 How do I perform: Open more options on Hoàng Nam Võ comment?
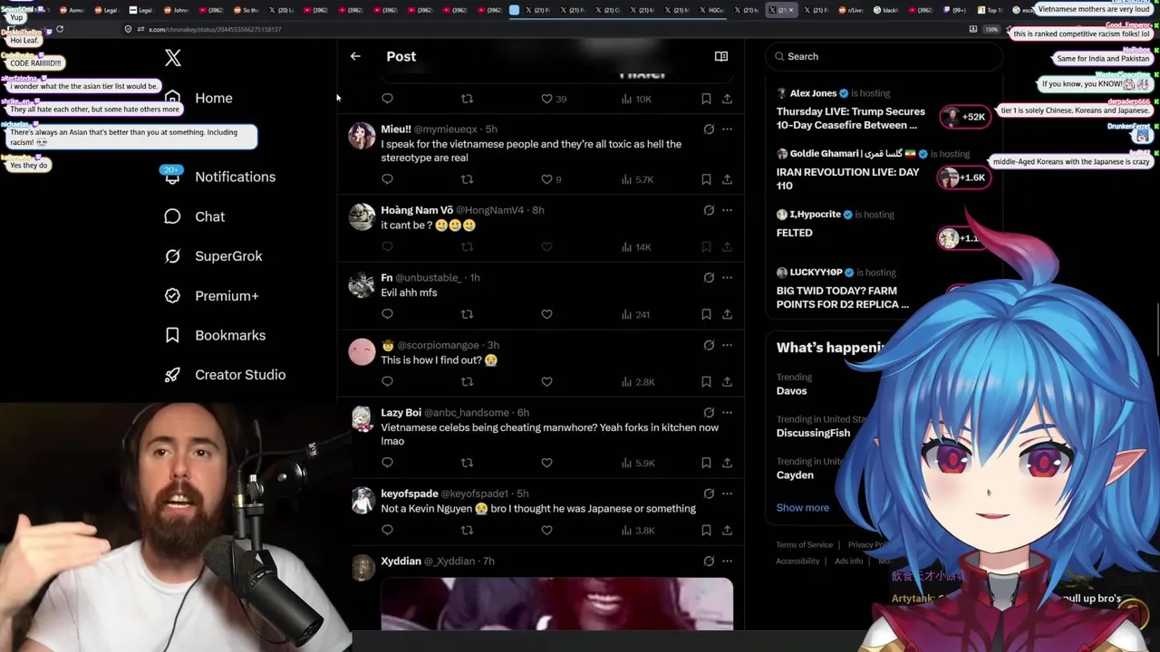pyautogui.click(x=727, y=210)
